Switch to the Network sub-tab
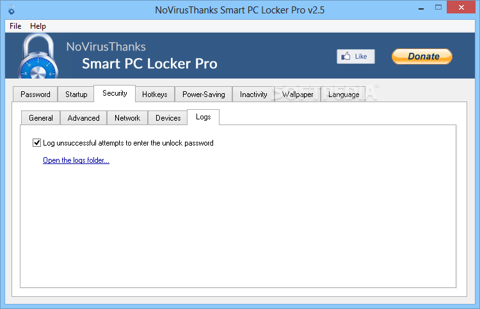The image size is (480, 309). tap(127, 118)
